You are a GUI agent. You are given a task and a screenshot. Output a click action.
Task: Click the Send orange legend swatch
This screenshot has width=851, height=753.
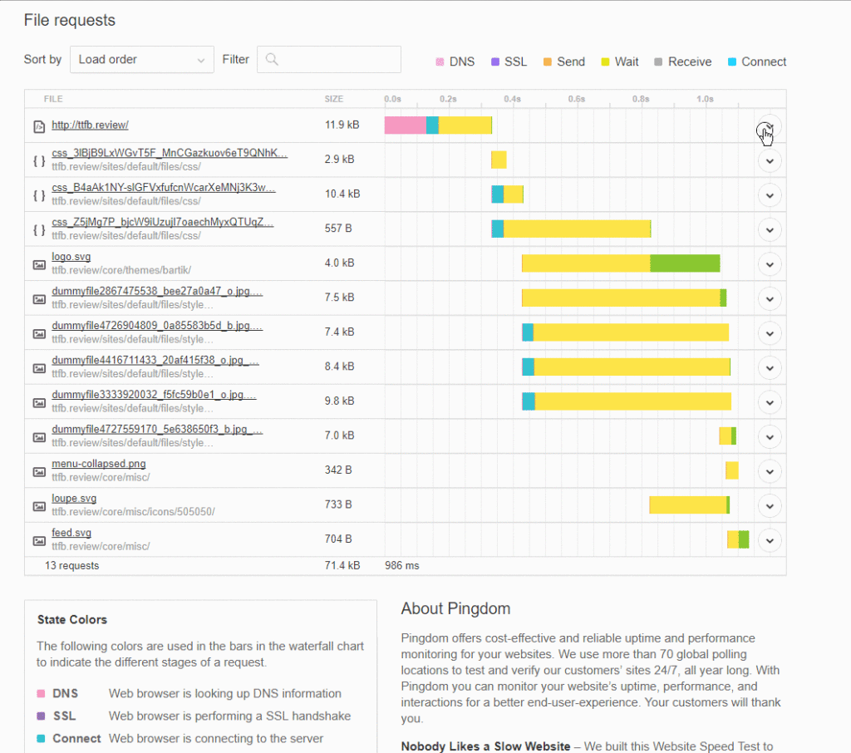[x=548, y=62]
